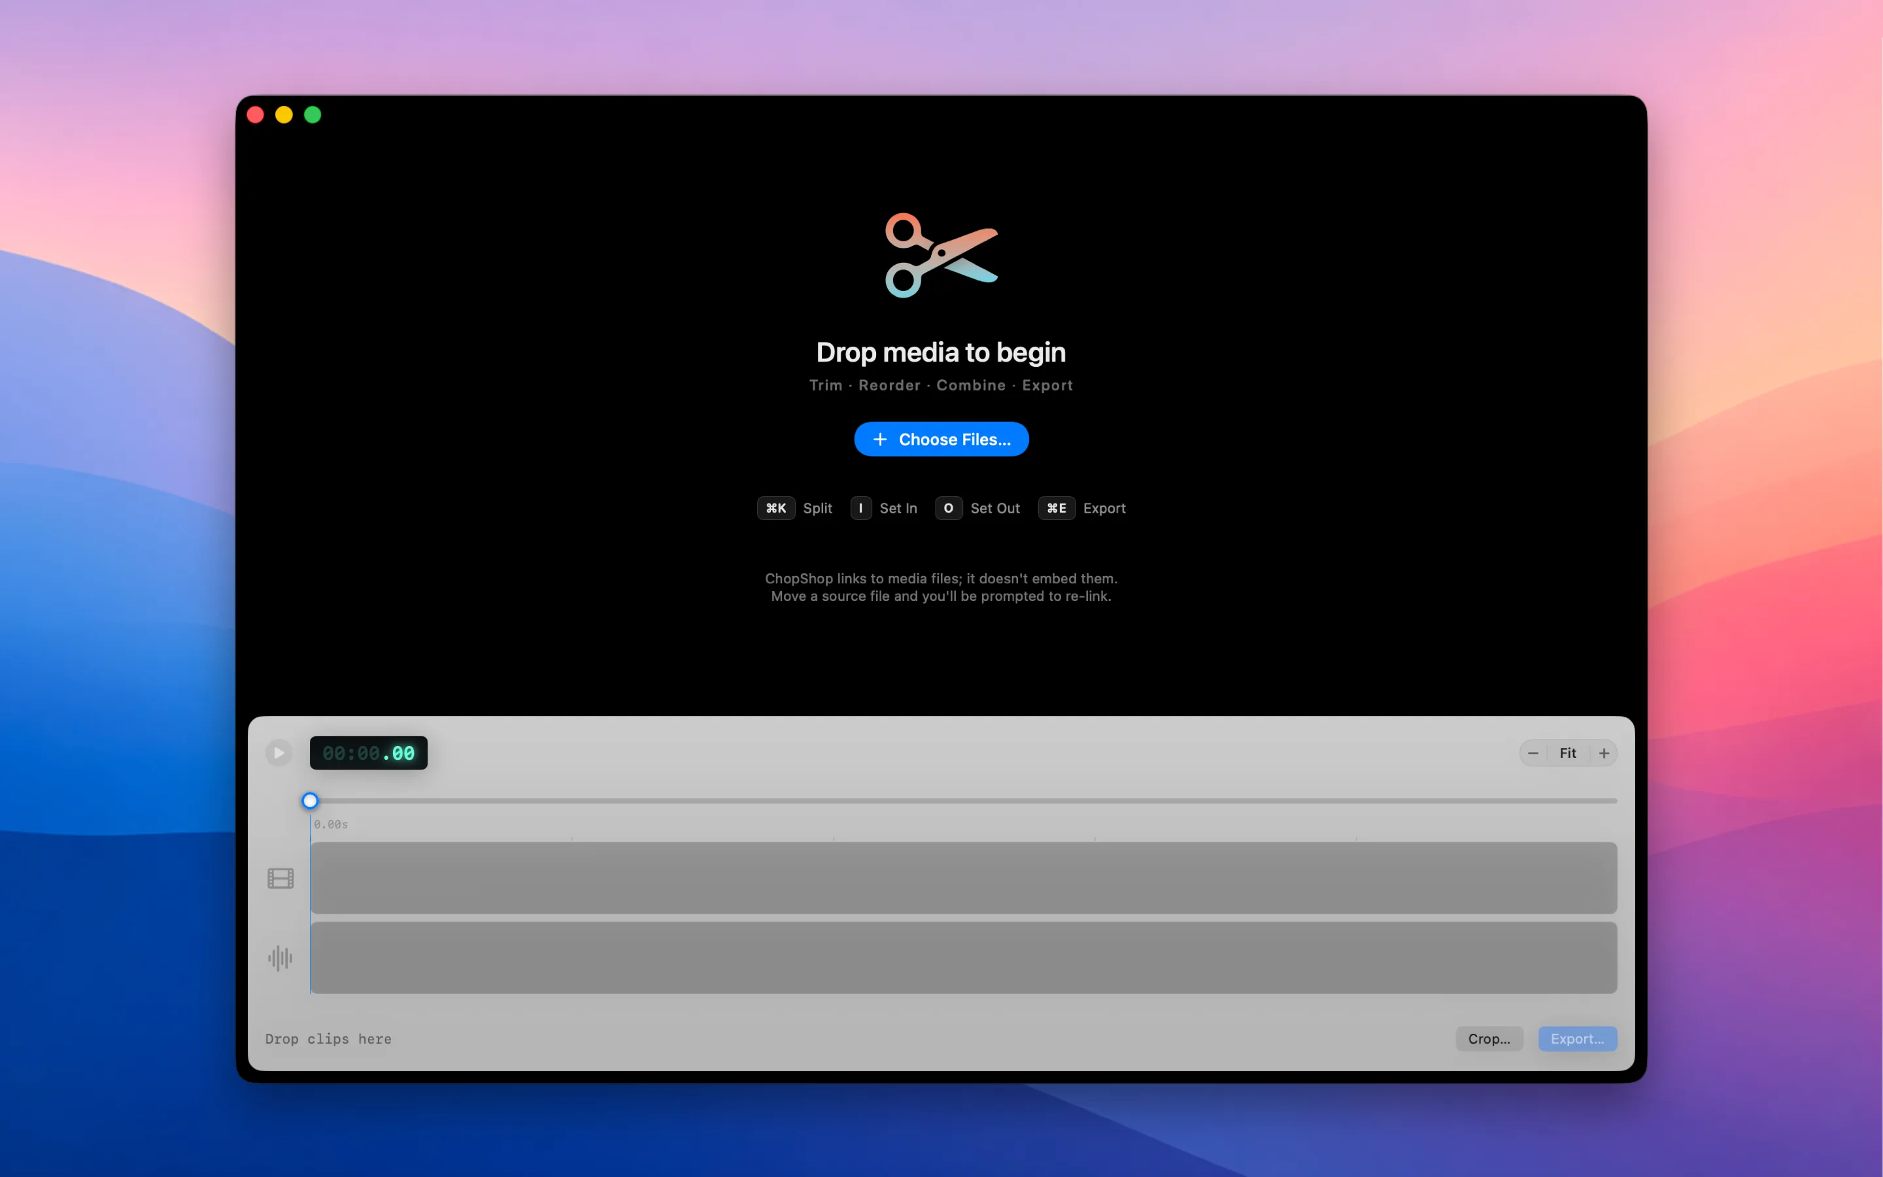Zoom out the timeline with minus

[1533, 753]
